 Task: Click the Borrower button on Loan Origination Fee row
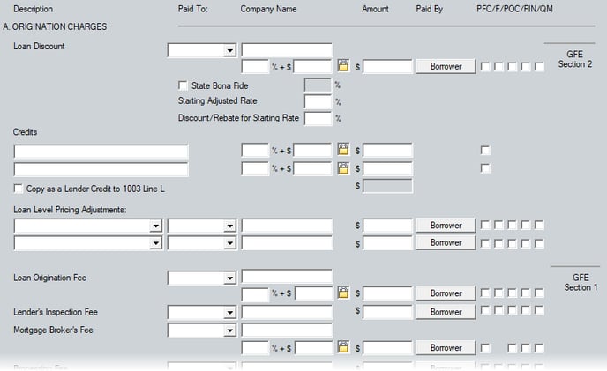[446, 293]
